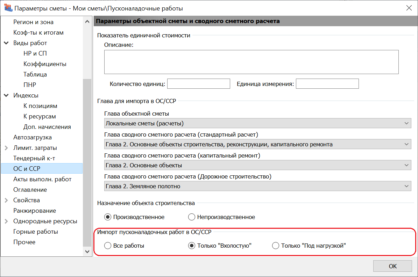The width and height of the screenshot is (418, 277).
Task: Click into the Описание text area
Action: 251,62
